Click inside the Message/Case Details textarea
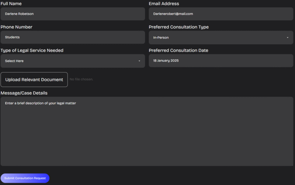The width and height of the screenshot is (295, 185). [x=147, y=131]
